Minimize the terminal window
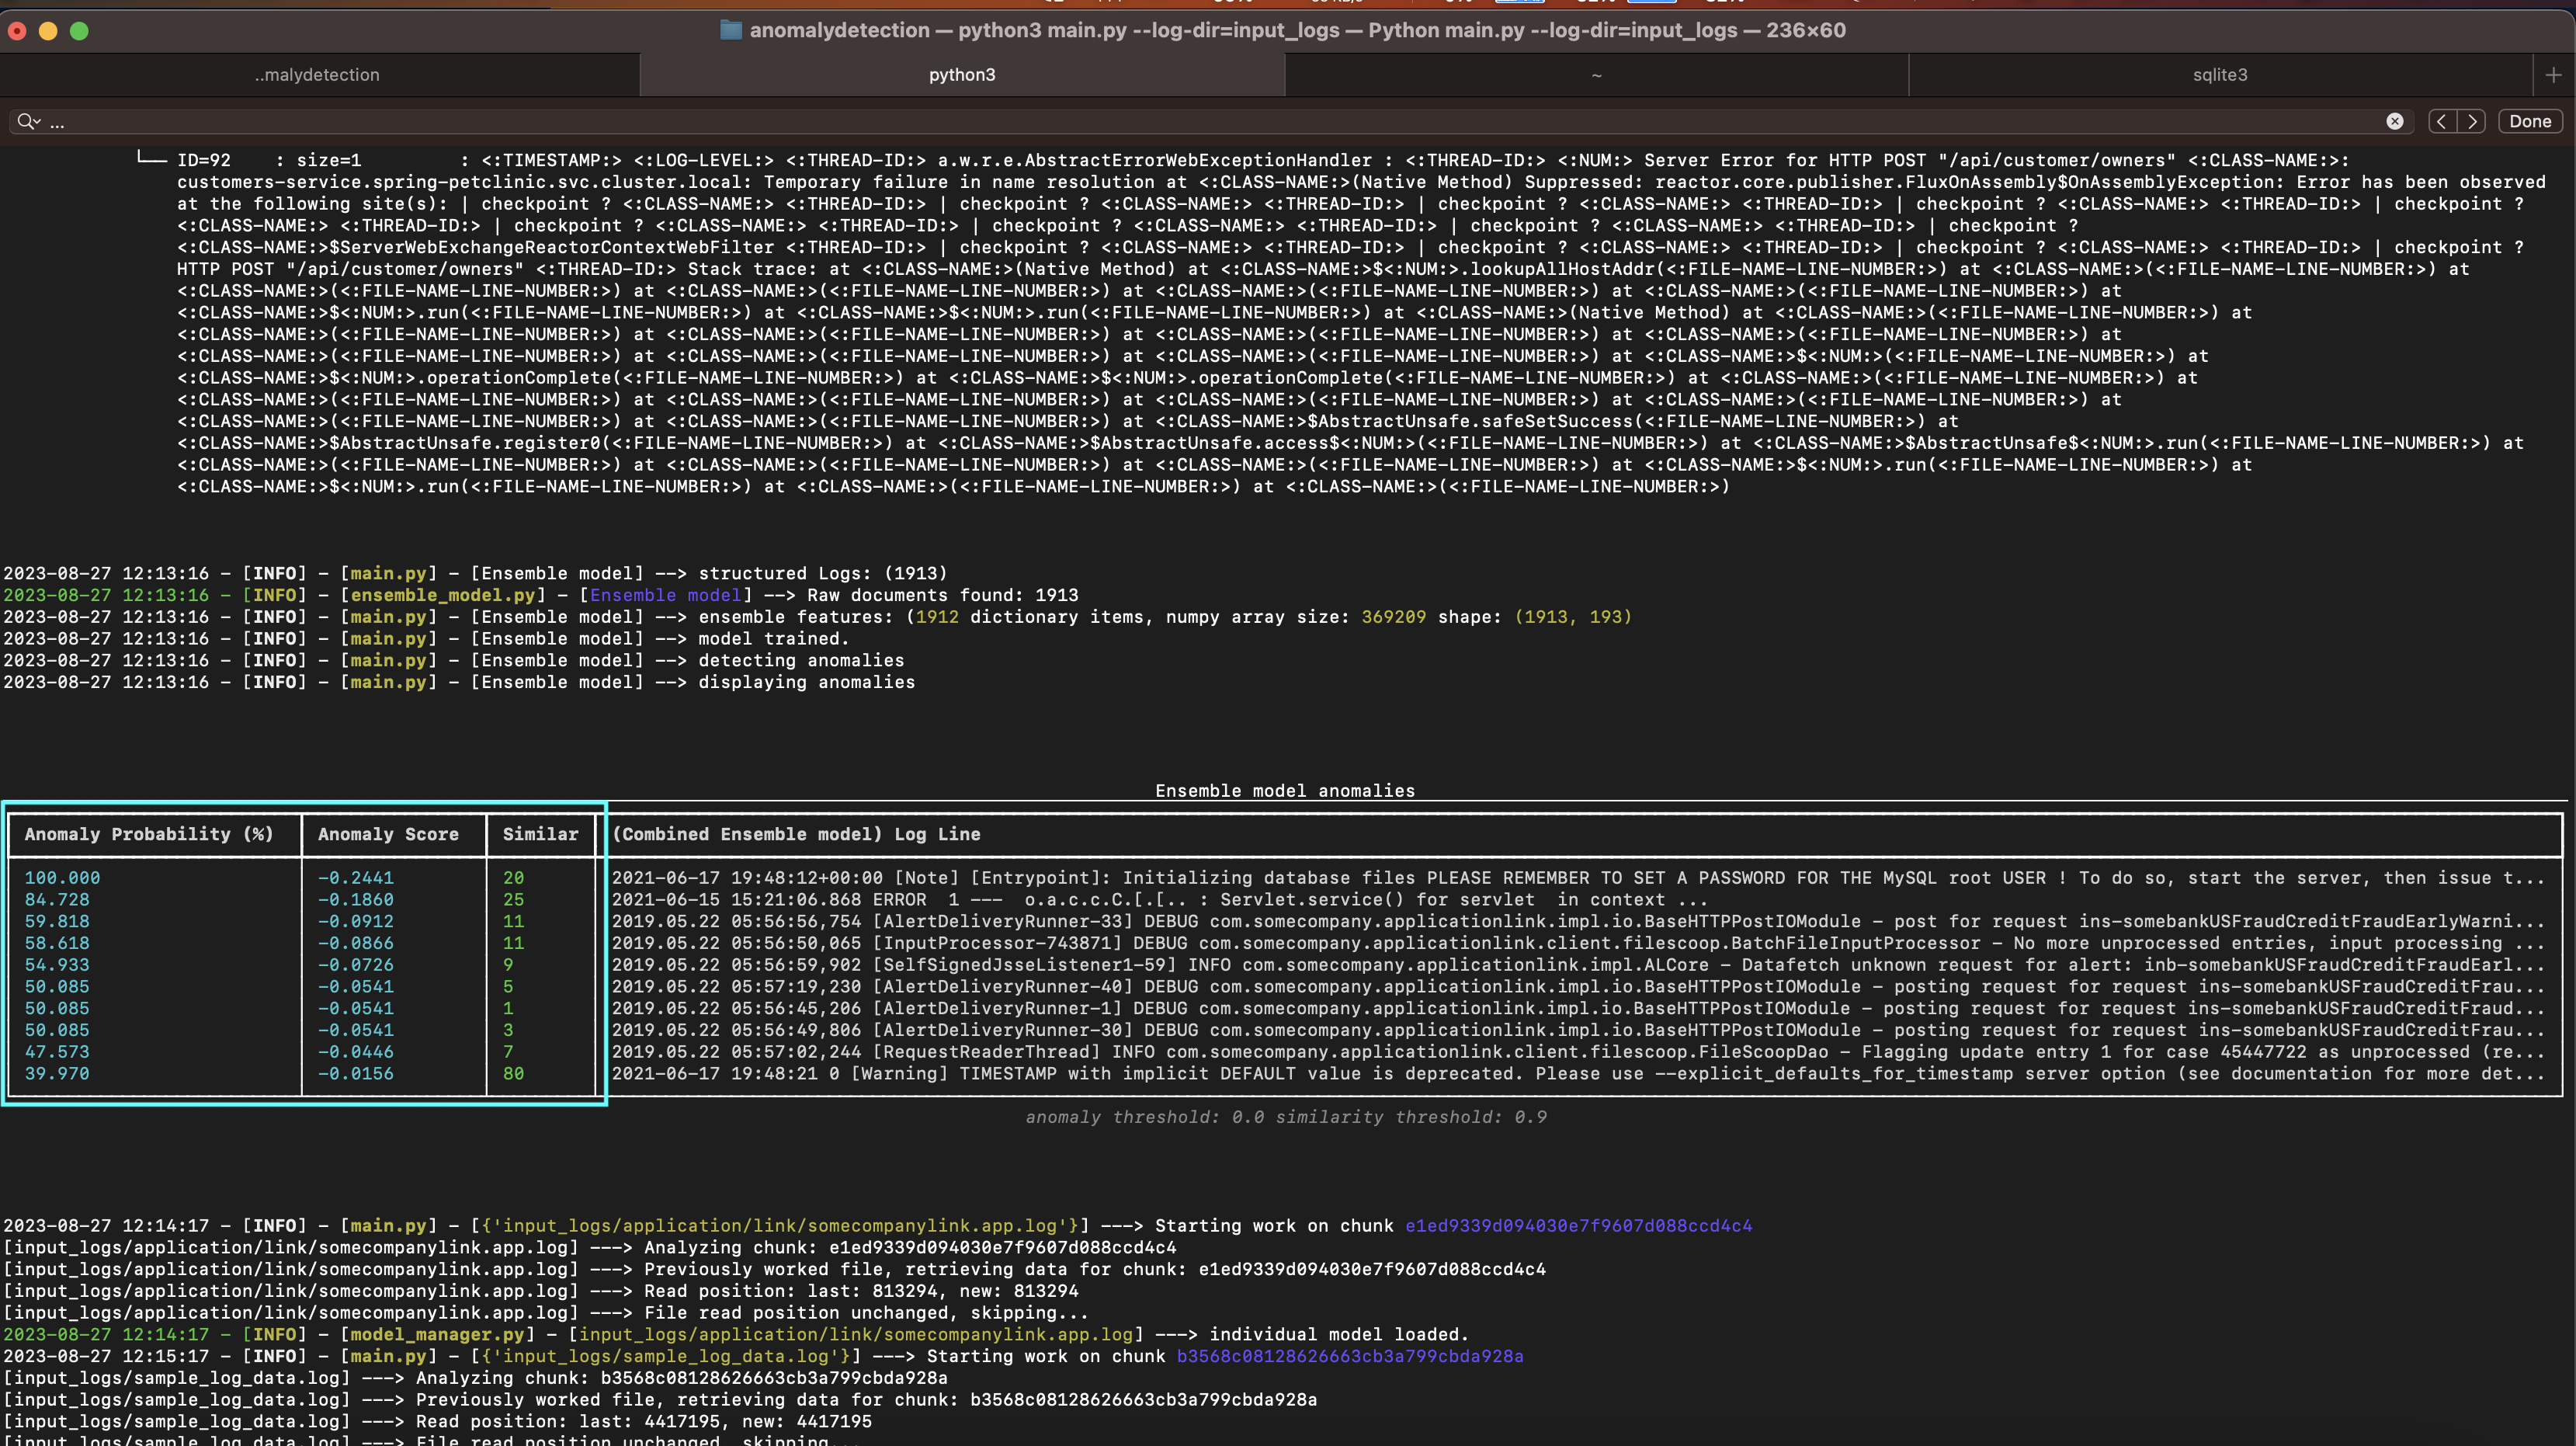The width and height of the screenshot is (2576, 1446). 48,31
